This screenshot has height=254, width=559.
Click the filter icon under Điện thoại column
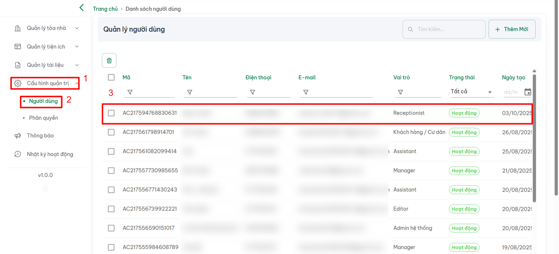click(x=253, y=92)
